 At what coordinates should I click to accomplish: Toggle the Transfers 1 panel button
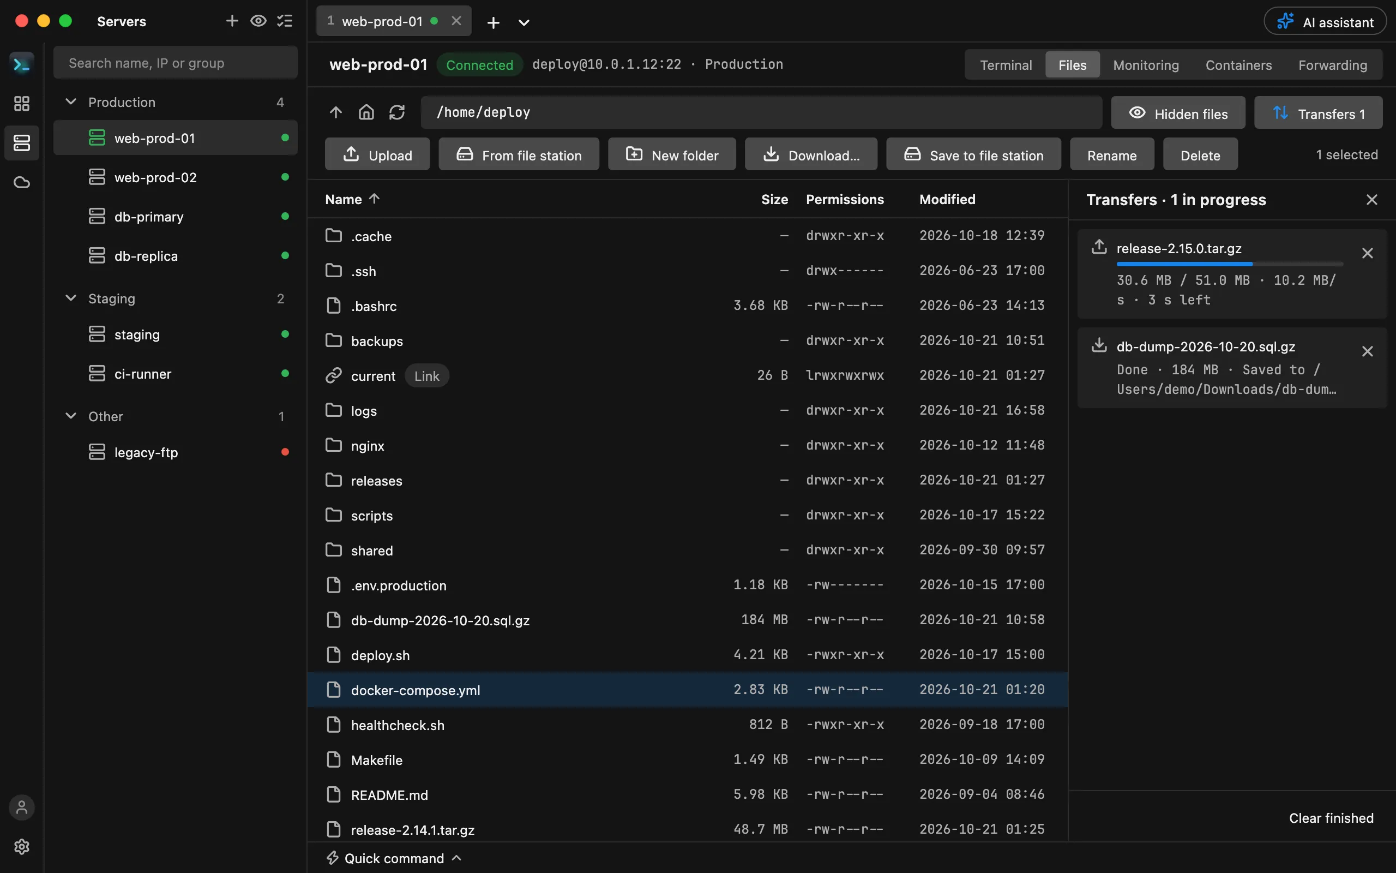point(1318,112)
